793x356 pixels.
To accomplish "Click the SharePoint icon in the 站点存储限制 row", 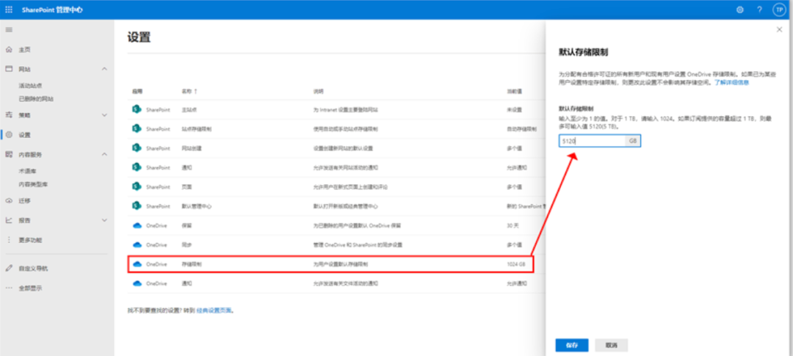I will pyautogui.click(x=136, y=128).
